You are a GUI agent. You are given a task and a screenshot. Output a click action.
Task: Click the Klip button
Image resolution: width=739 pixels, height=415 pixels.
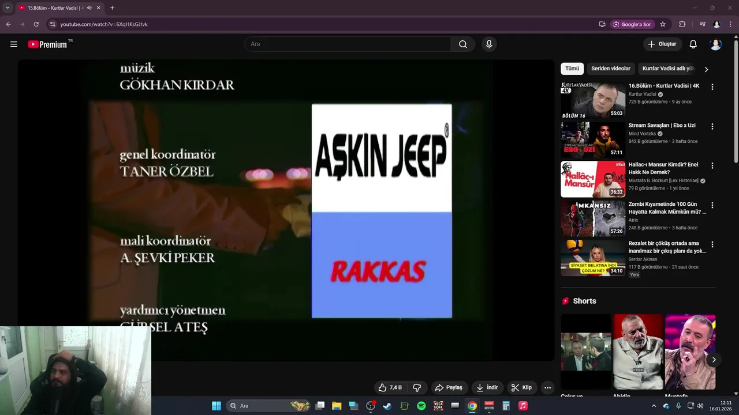[521, 387]
